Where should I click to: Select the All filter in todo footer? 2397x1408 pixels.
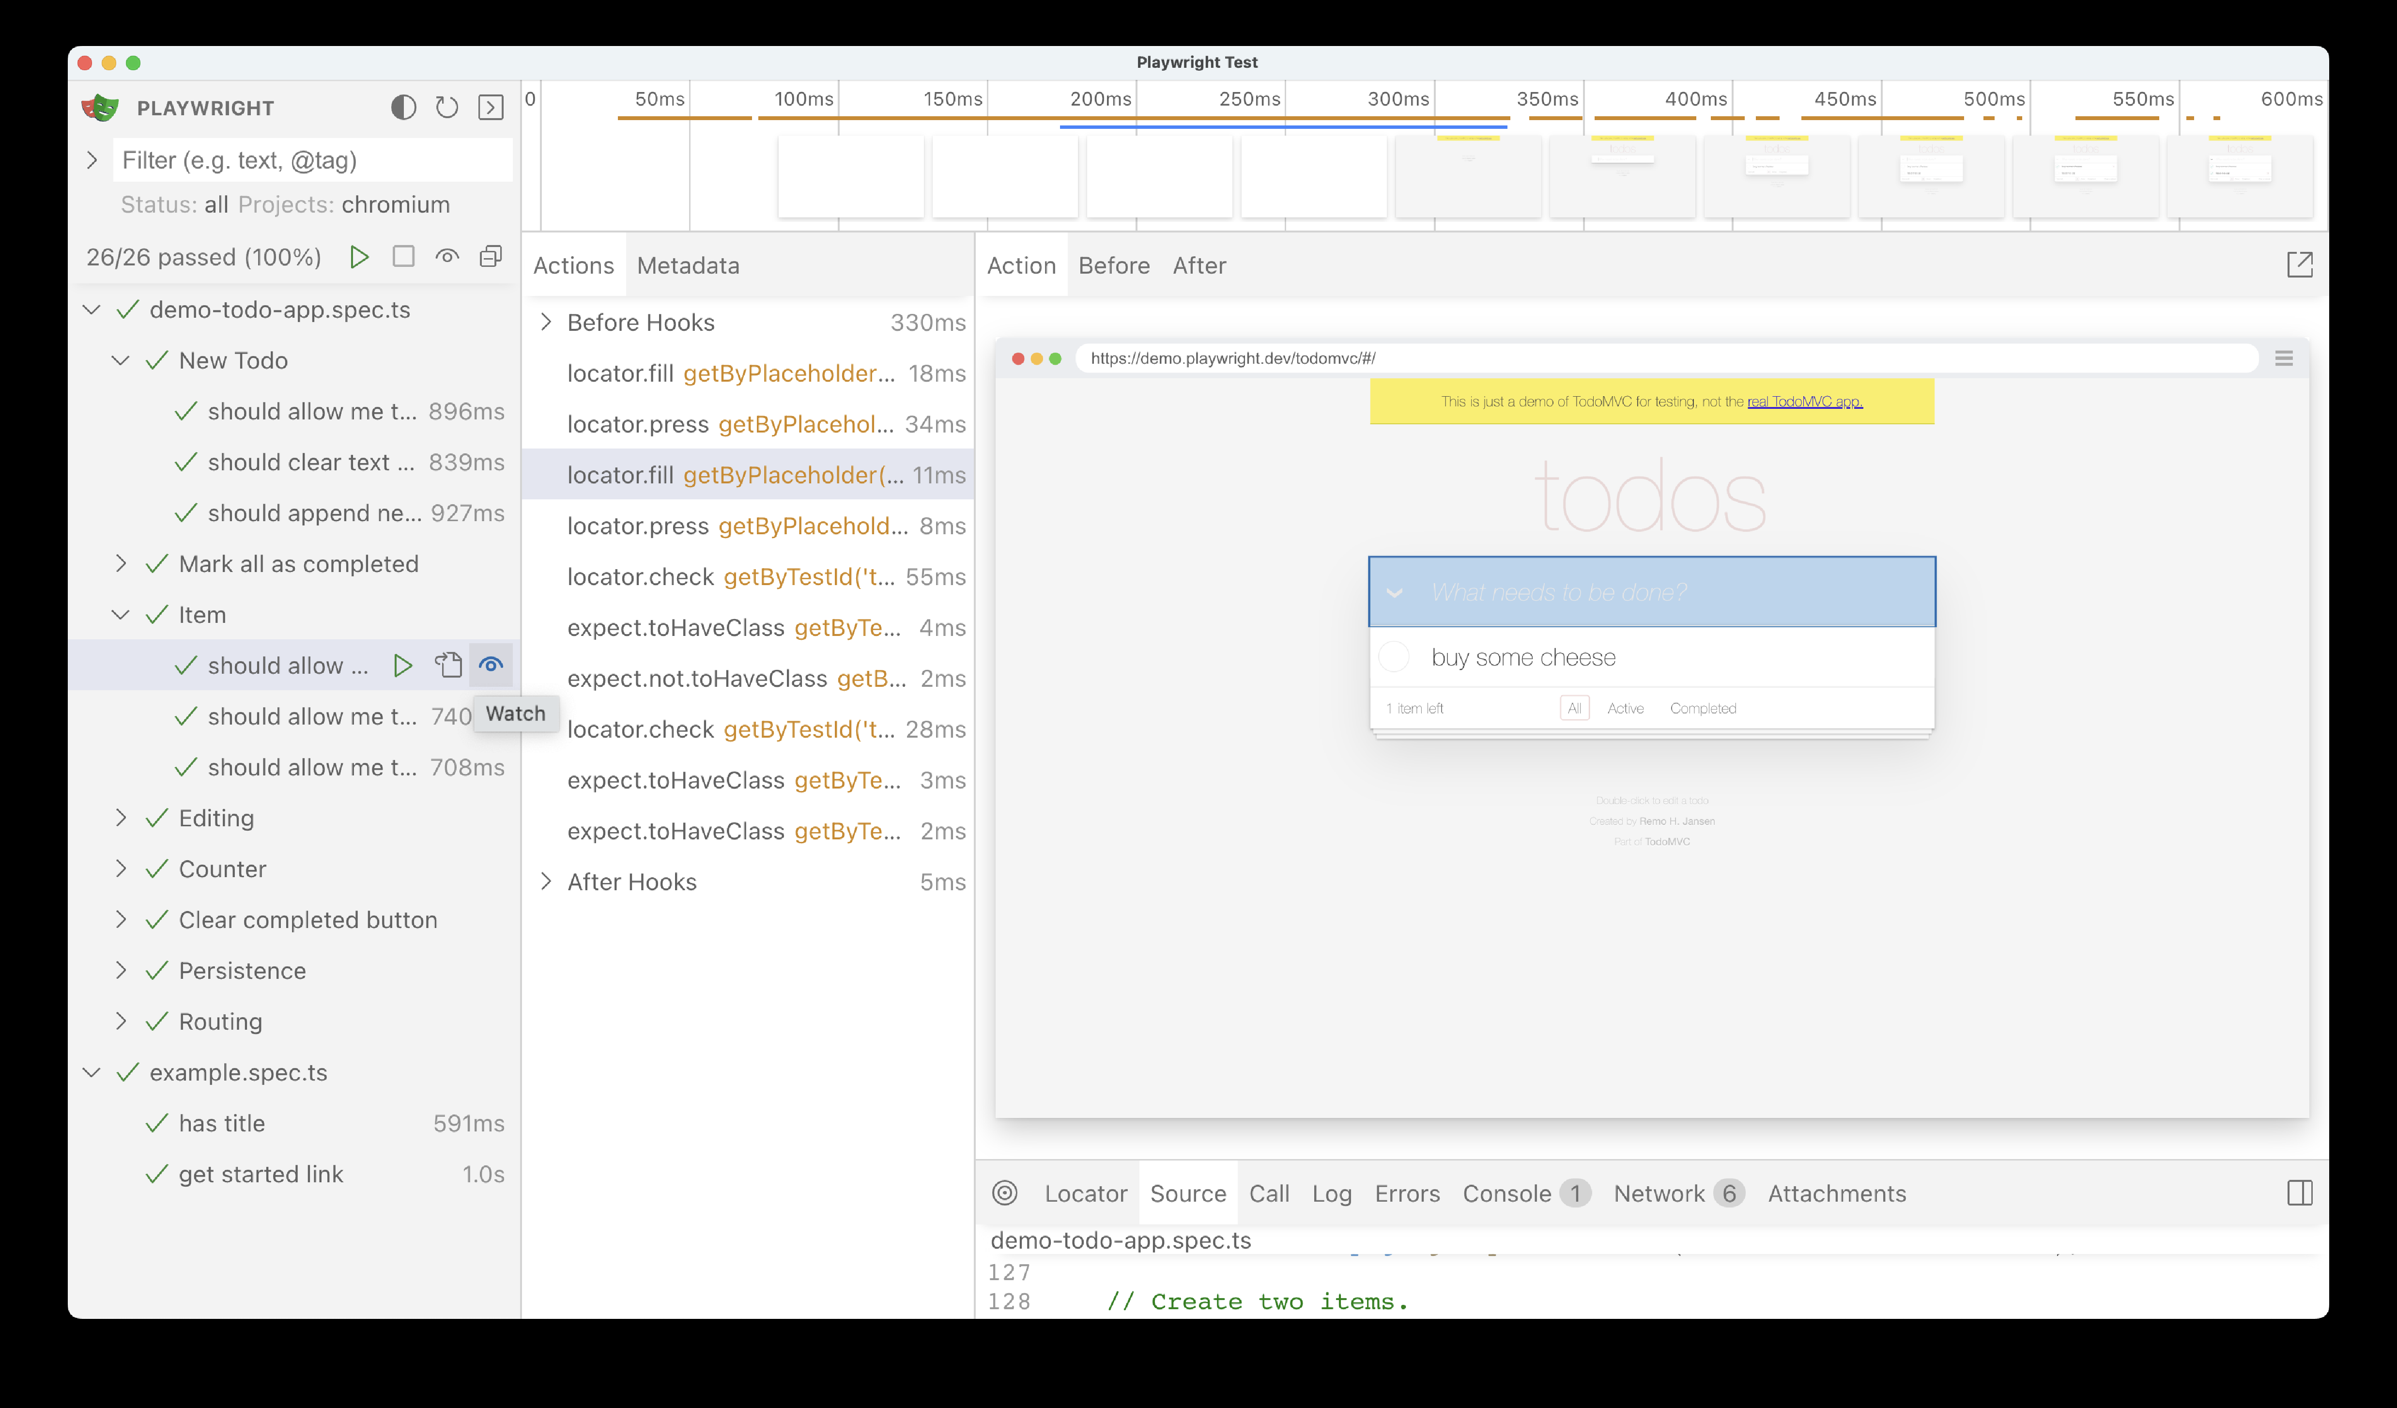pos(1574,708)
